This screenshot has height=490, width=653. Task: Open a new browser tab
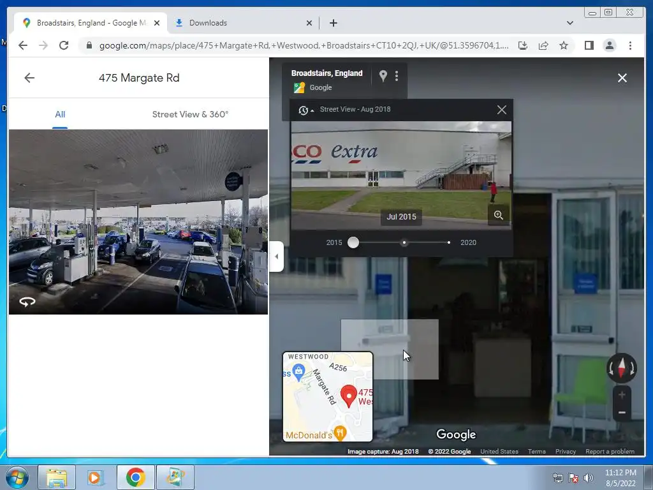(x=333, y=23)
